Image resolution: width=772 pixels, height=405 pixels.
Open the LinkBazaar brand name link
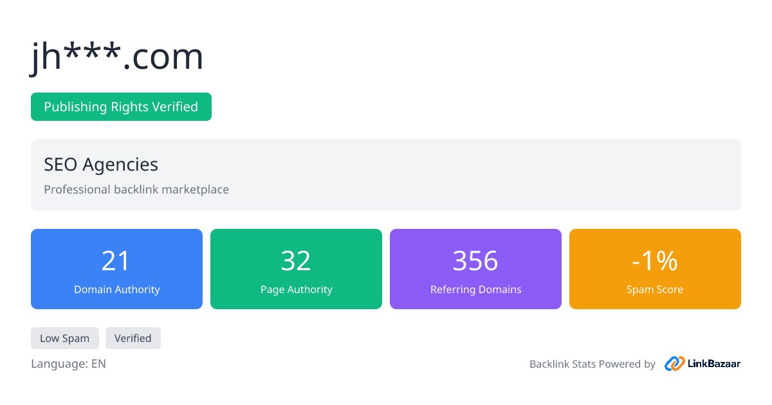715,364
